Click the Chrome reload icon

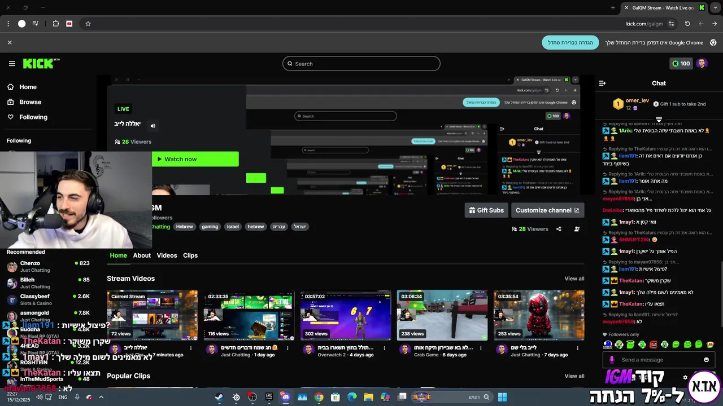(x=687, y=24)
